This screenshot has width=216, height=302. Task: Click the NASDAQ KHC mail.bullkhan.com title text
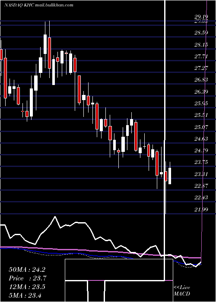tap(39, 5)
